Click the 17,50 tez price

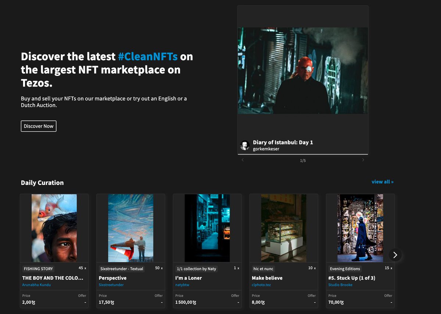[107, 303]
